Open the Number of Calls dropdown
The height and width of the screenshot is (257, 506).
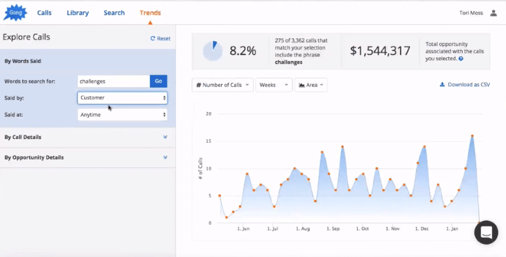pyautogui.click(x=222, y=85)
